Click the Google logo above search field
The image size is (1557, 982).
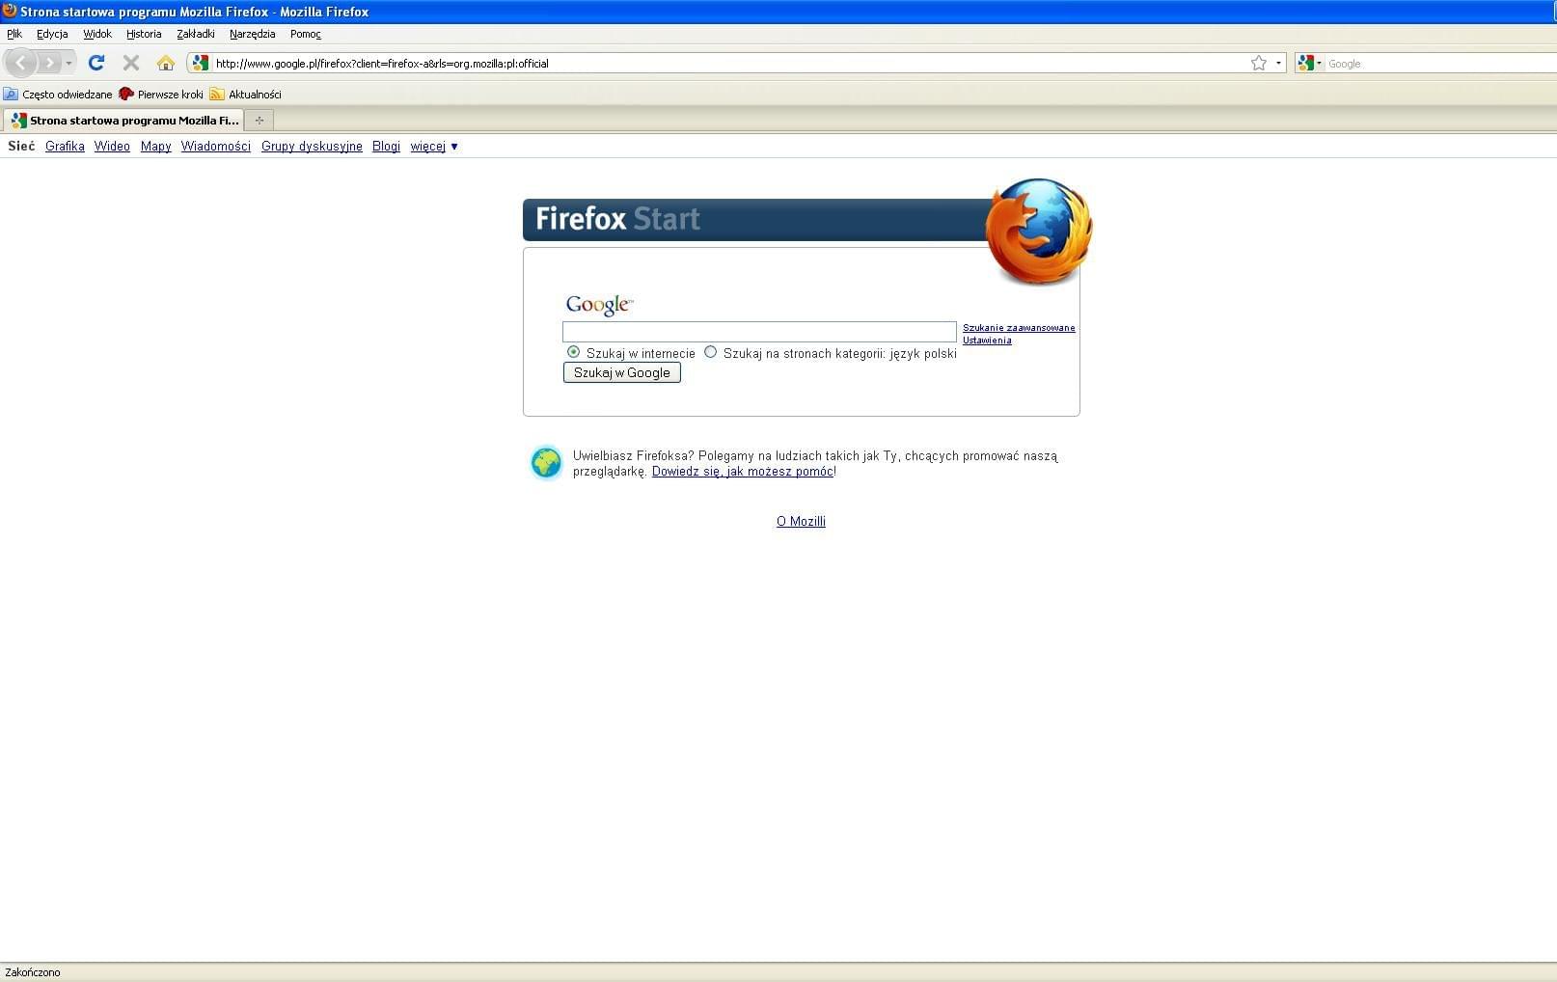(599, 305)
